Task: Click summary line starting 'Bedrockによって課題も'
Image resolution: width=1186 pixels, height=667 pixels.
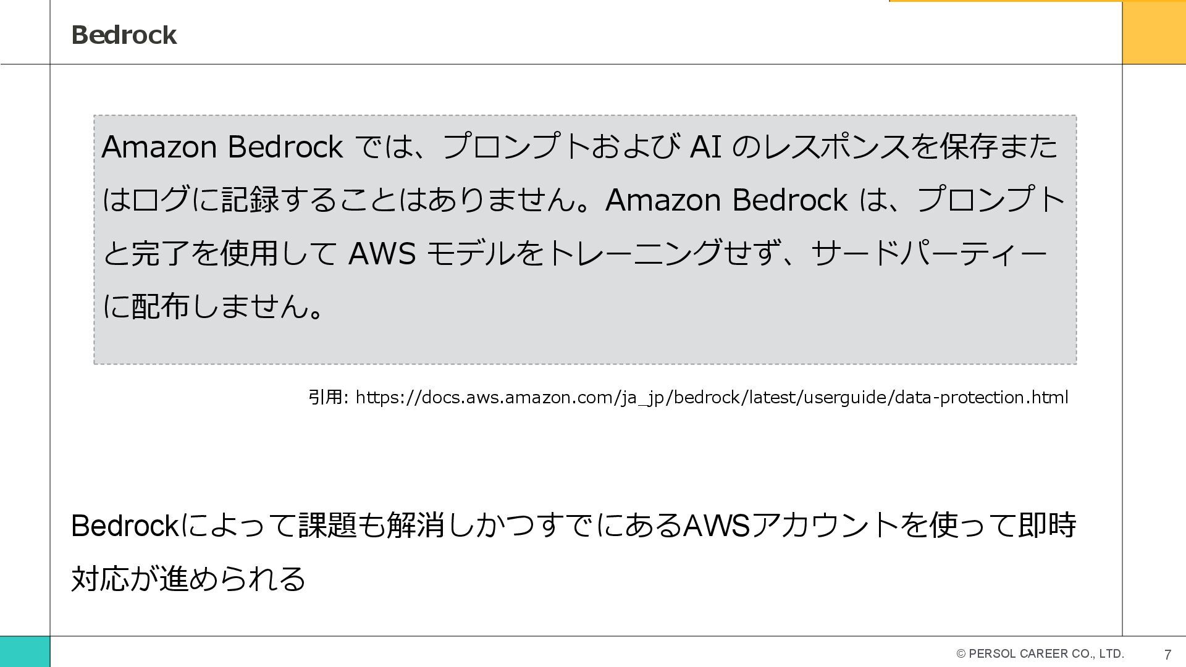Action: tap(573, 526)
